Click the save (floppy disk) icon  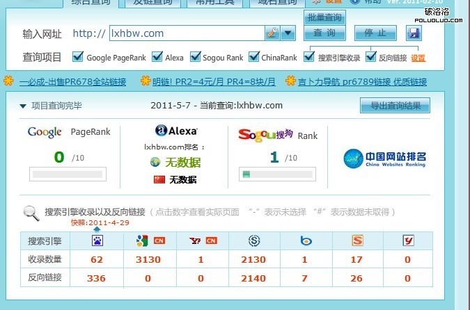(x=414, y=33)
